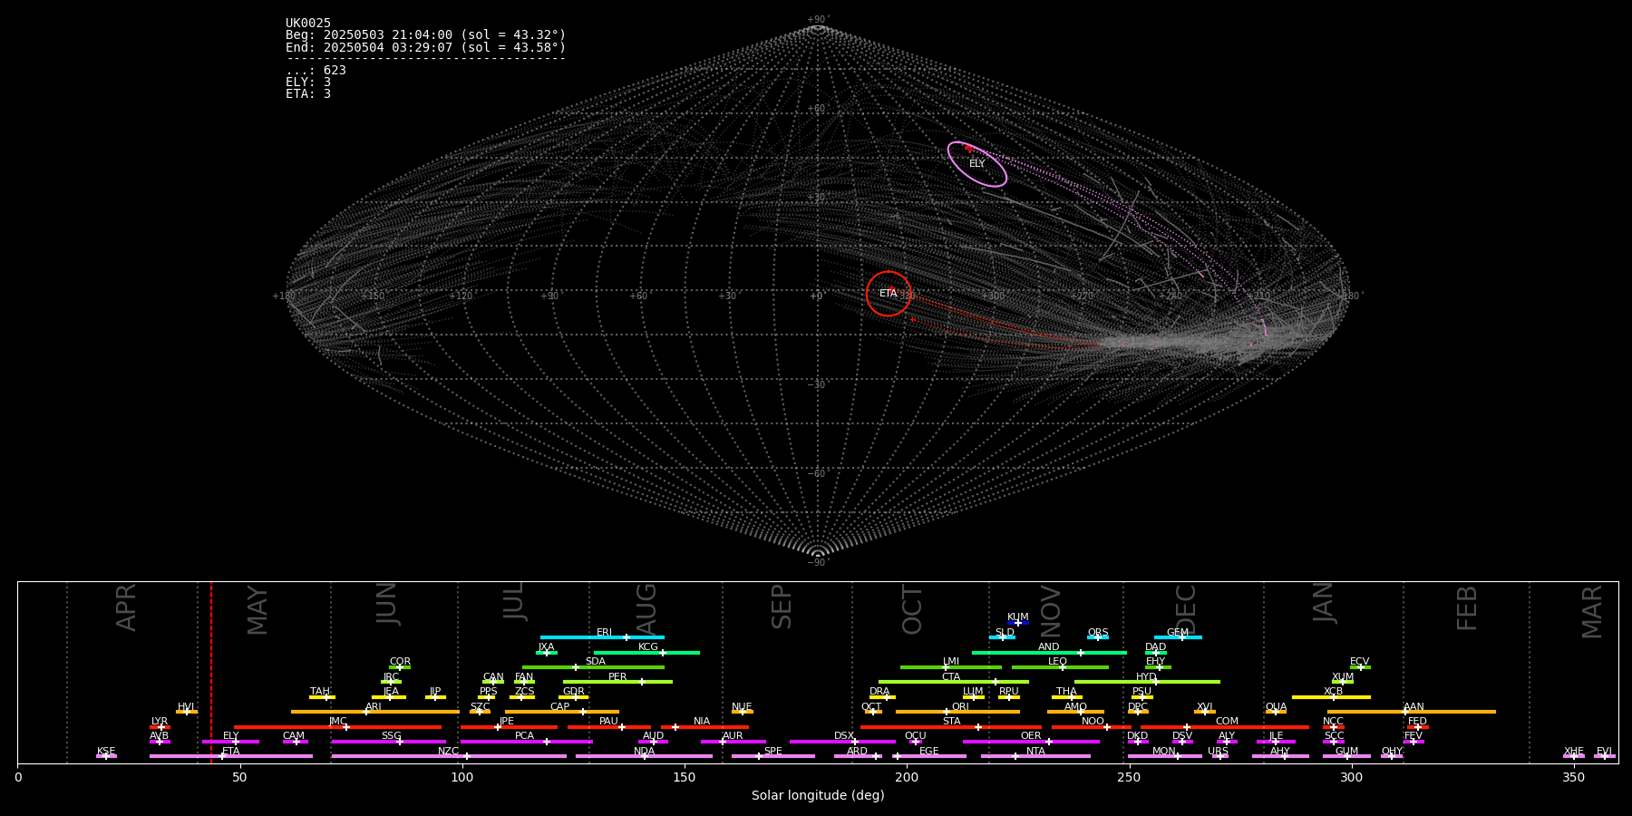Click the NZC shower label in timeline
1632x816 pixels.
point(449,752)
